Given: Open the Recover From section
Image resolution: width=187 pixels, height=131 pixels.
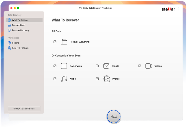Looking at the screenshot, I should (x=24, y=25).
